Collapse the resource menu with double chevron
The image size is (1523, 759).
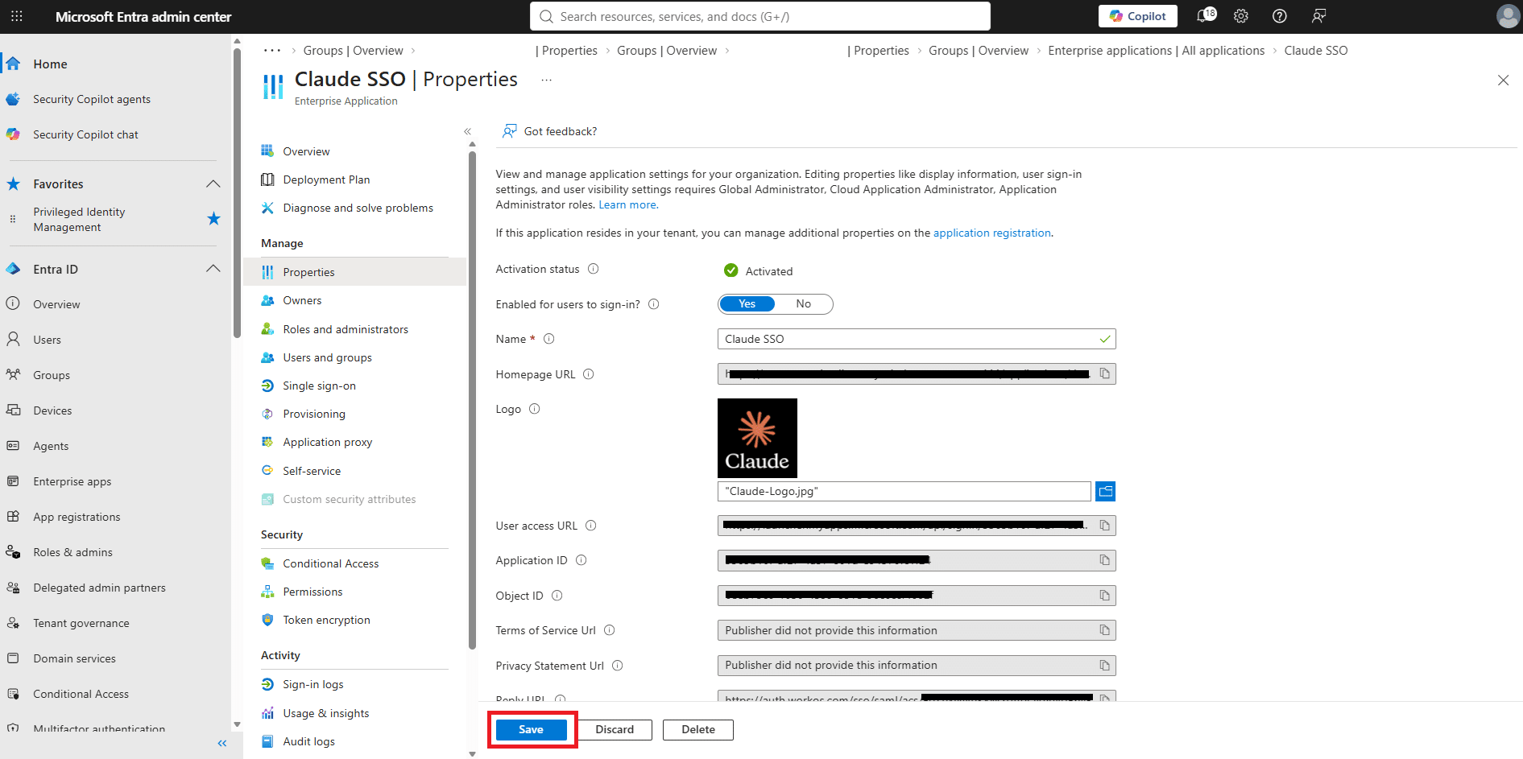467,131
